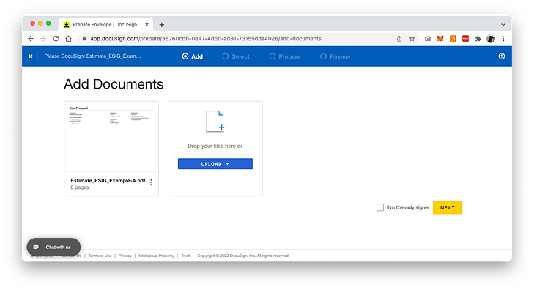Click the site lock icon
This screenshot has width=534, height=290.
[84, 39]
